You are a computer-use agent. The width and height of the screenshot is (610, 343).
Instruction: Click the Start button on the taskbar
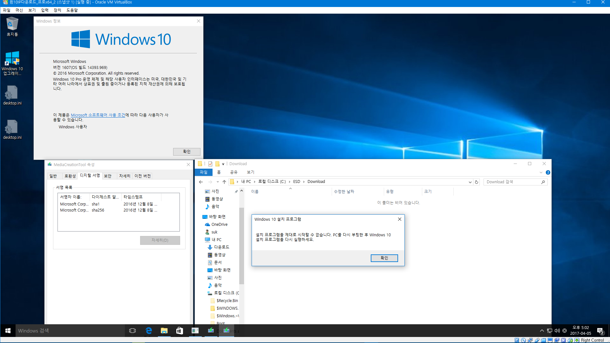[8, 331]
